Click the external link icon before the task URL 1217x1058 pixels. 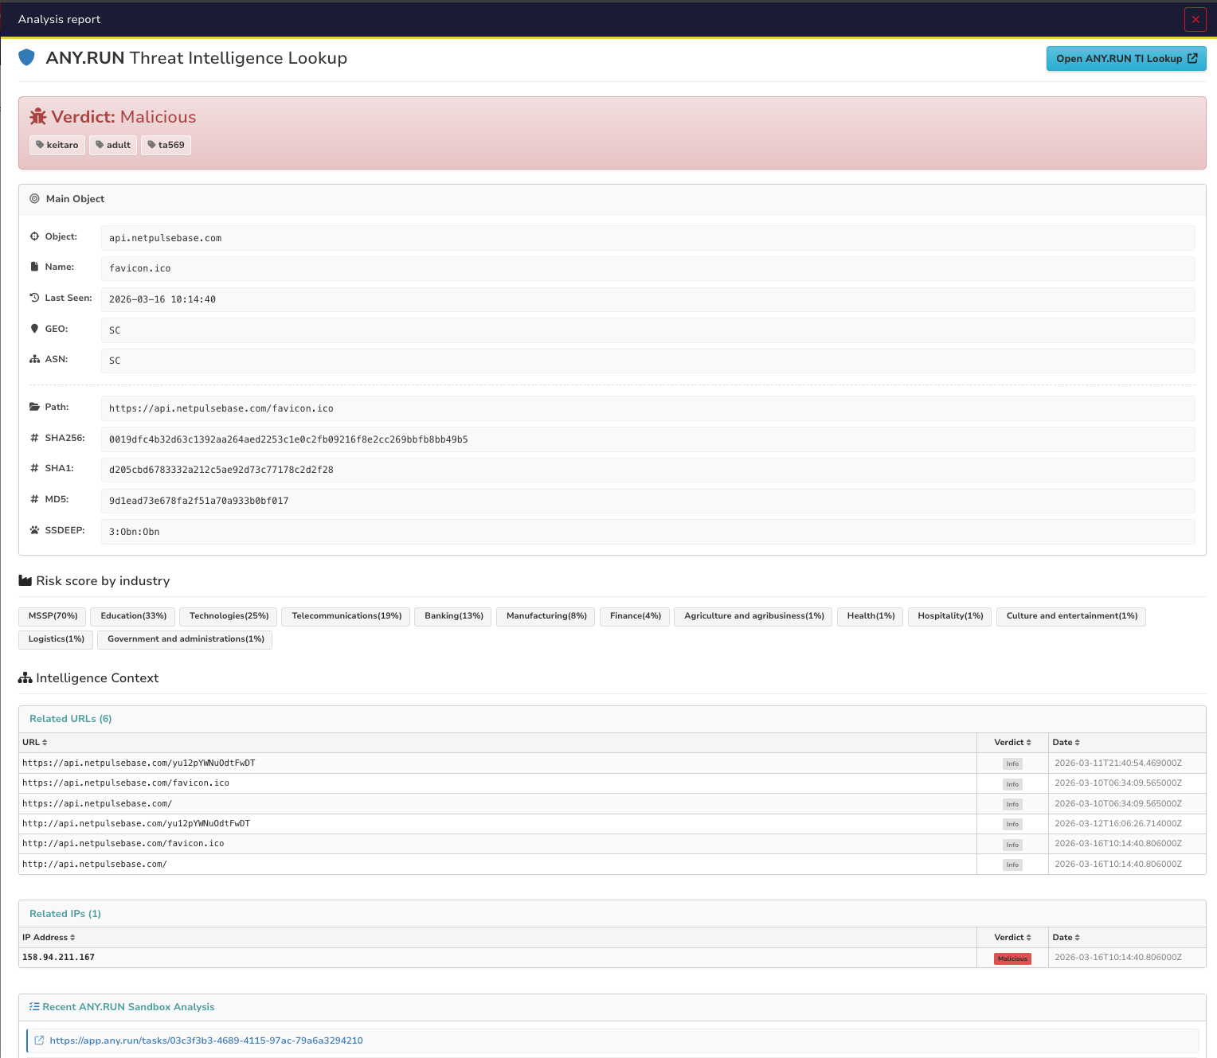[39, 1040]
